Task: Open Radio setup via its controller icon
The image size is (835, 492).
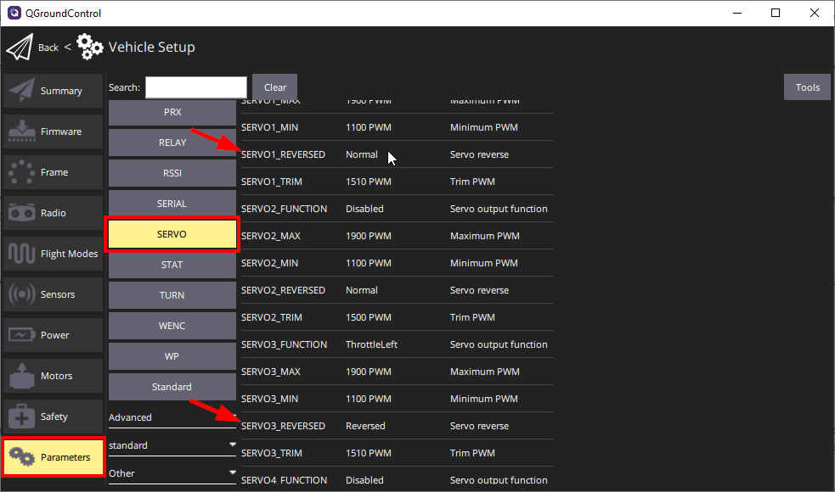Action: (21, 213)
